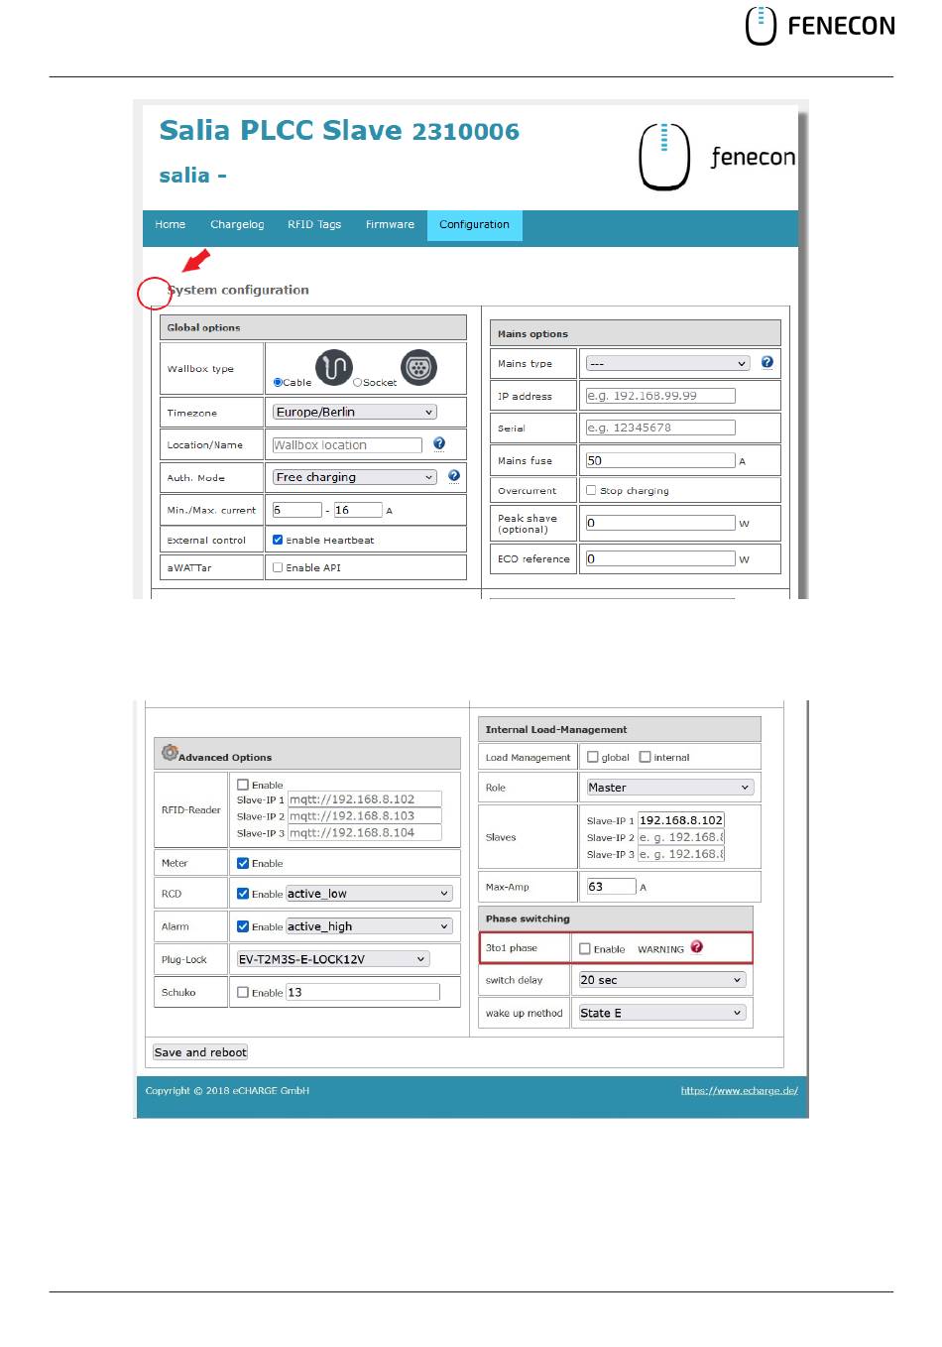
Task: Click the ECO reference watt field
Action: coord(660,558)
